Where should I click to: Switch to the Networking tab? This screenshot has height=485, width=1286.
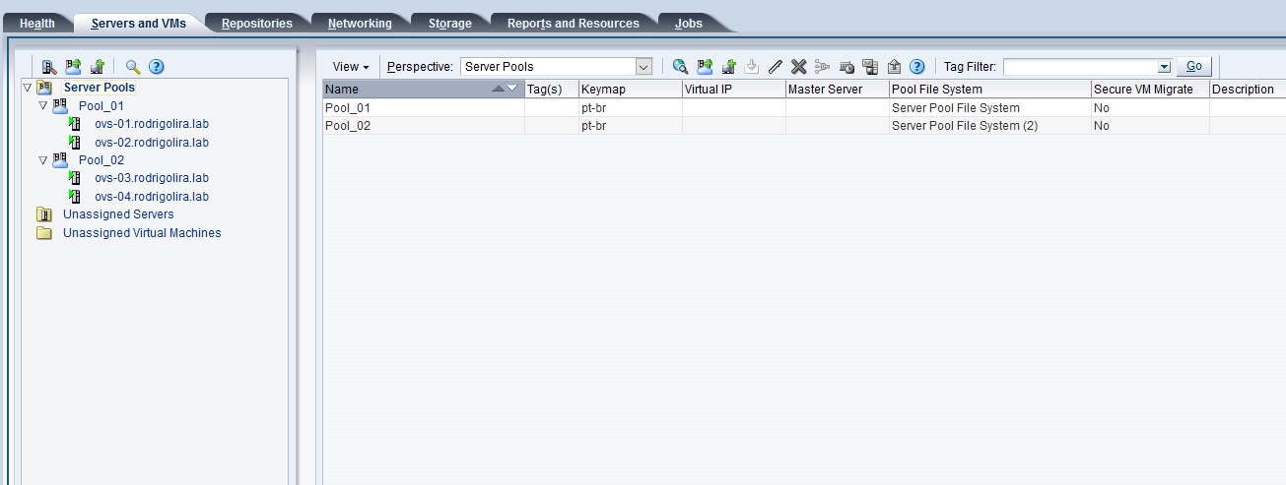(x=360, y=24)
